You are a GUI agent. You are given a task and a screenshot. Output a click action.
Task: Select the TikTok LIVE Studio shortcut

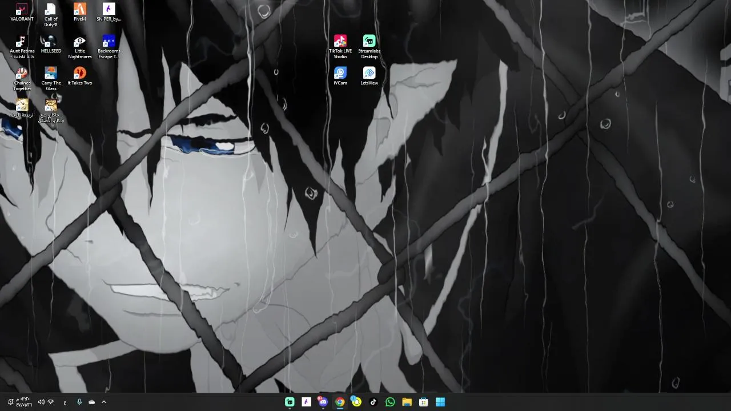340,47
